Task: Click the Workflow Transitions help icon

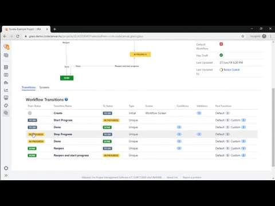Action: (x=66, y=100)
